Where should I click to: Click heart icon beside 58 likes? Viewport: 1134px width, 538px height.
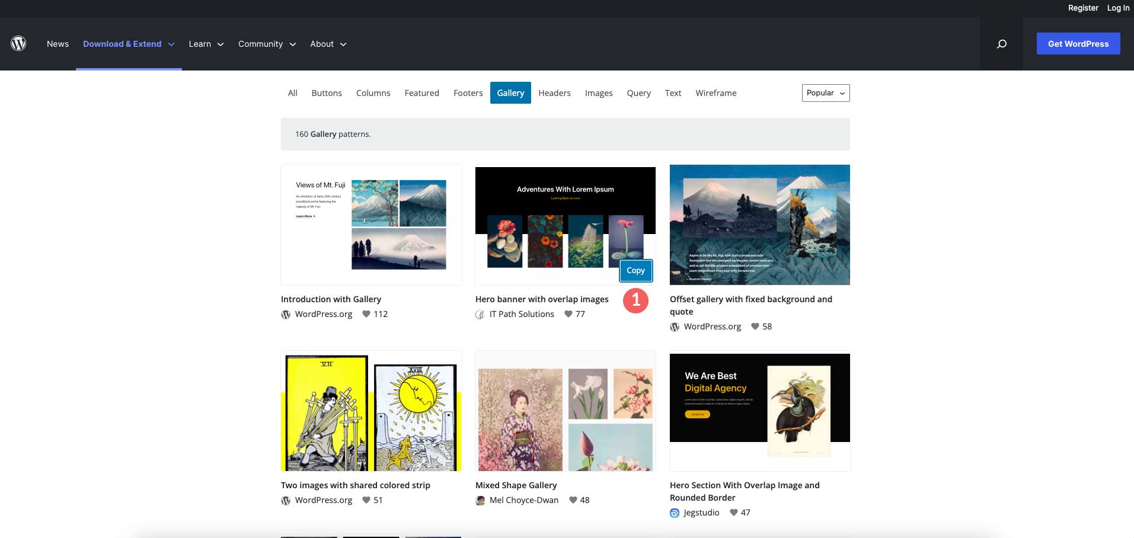[755, 326]
